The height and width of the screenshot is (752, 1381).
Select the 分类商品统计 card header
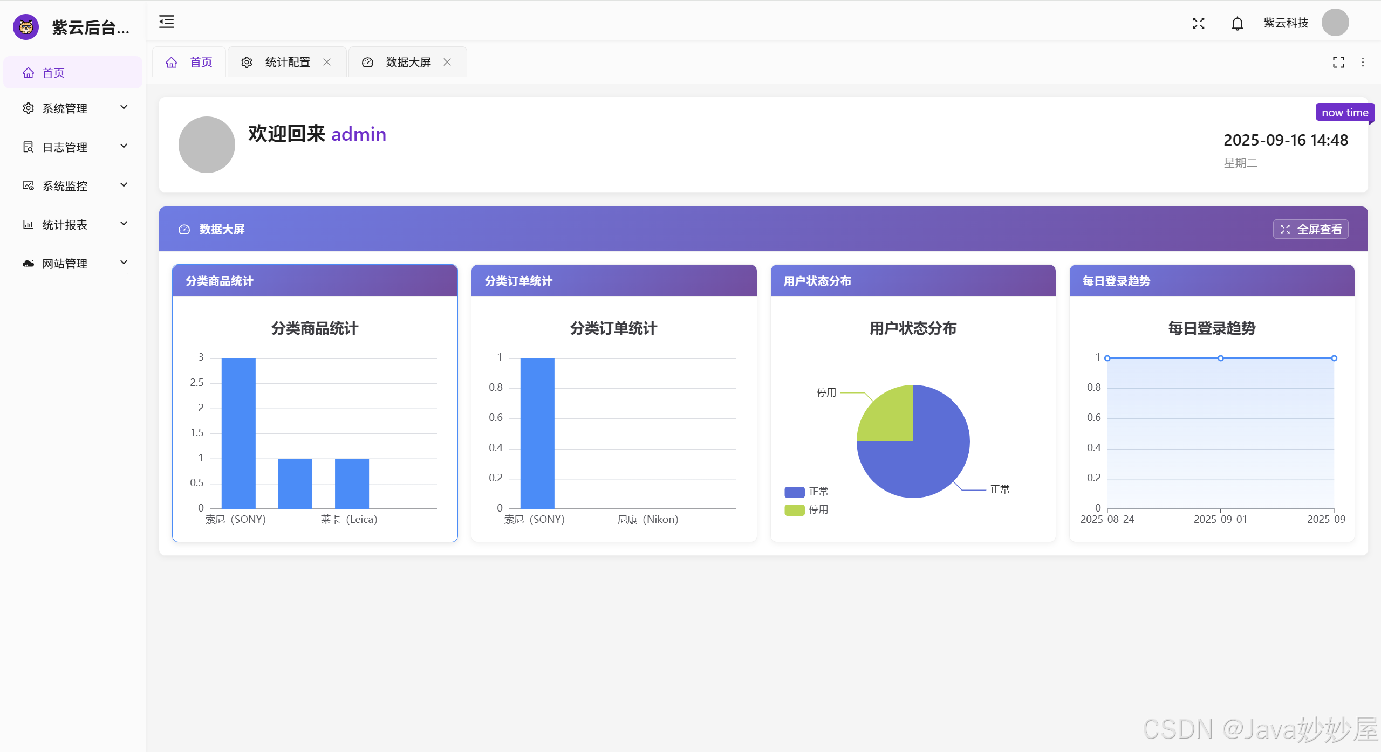(315, 281)
